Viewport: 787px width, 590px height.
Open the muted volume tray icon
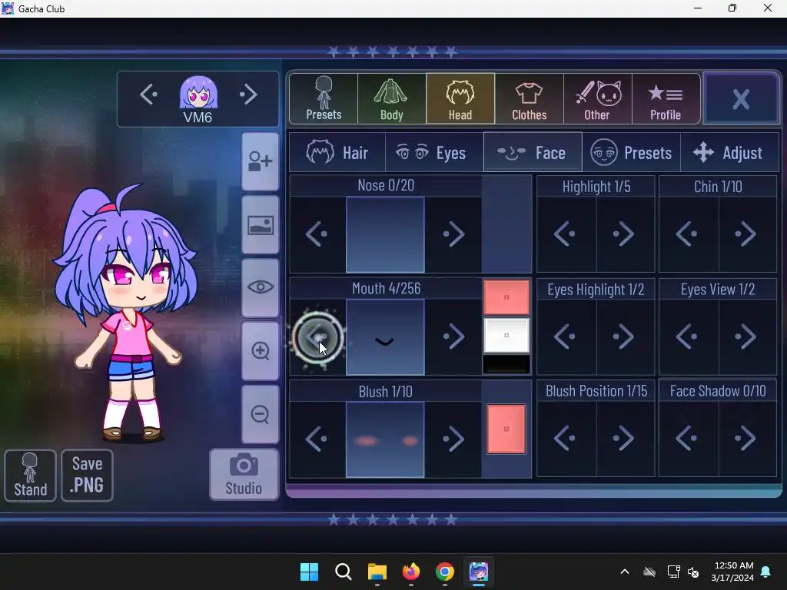tap(693, 572)
